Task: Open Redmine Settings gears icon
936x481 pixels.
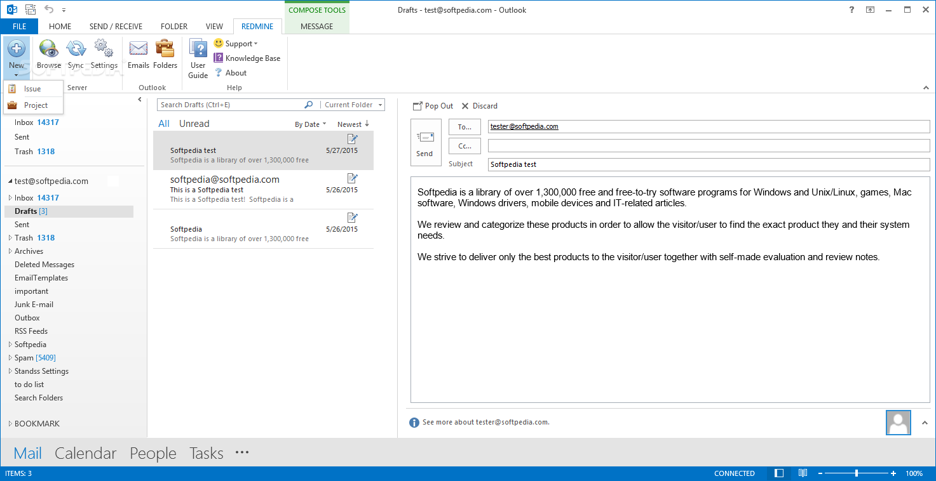Action: click(x=104, y=49)
